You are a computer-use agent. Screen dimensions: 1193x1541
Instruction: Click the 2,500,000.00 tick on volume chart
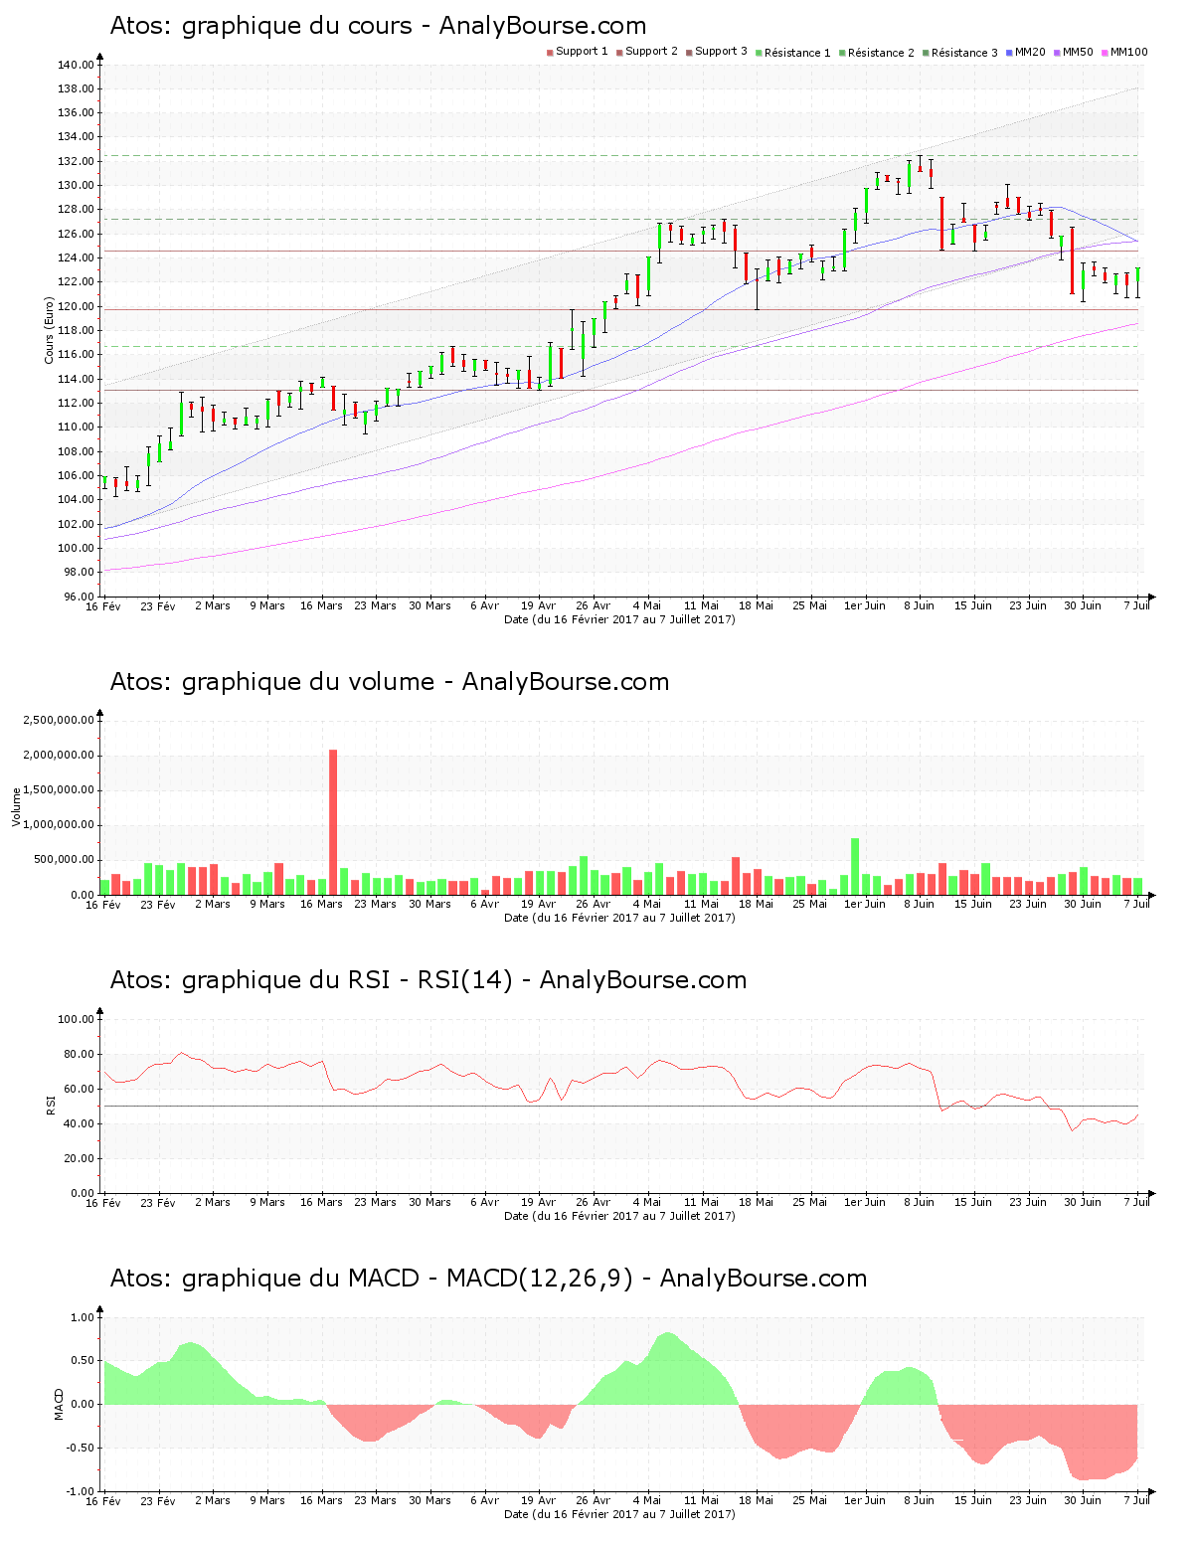click(x=59, y=720)
